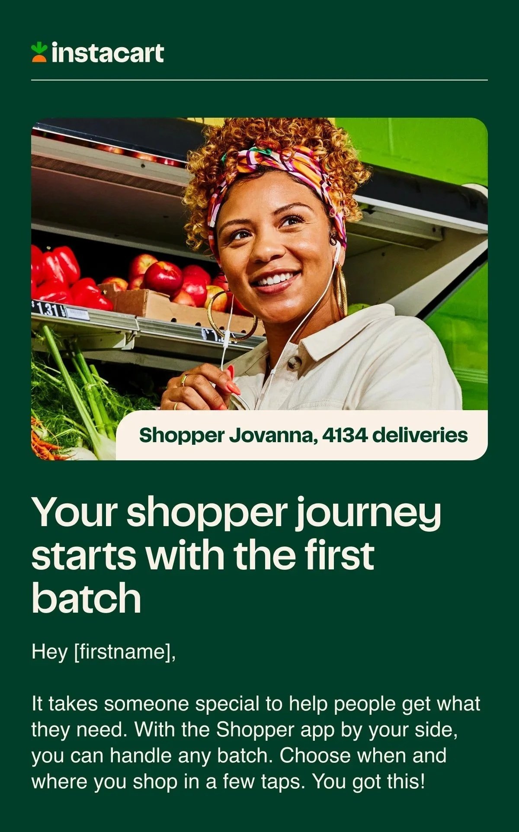Select the 'Shopper Jovanna, 4134 deliveries' caption

tap(303, 435)
